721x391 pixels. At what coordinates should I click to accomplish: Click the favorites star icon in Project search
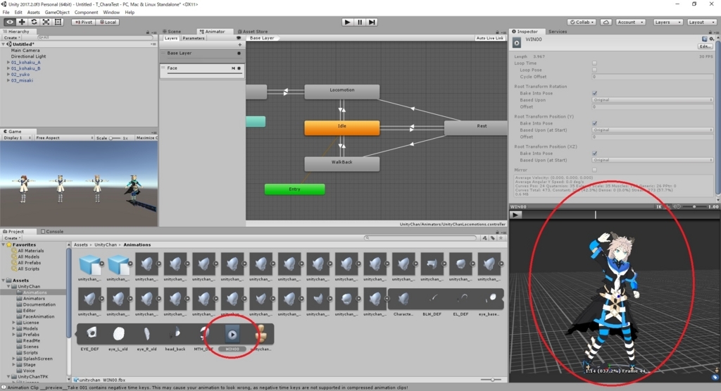(501, 238)
